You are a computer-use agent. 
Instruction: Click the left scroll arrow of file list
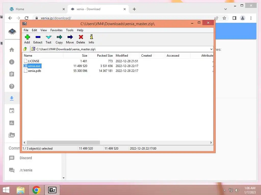point(25,143)
